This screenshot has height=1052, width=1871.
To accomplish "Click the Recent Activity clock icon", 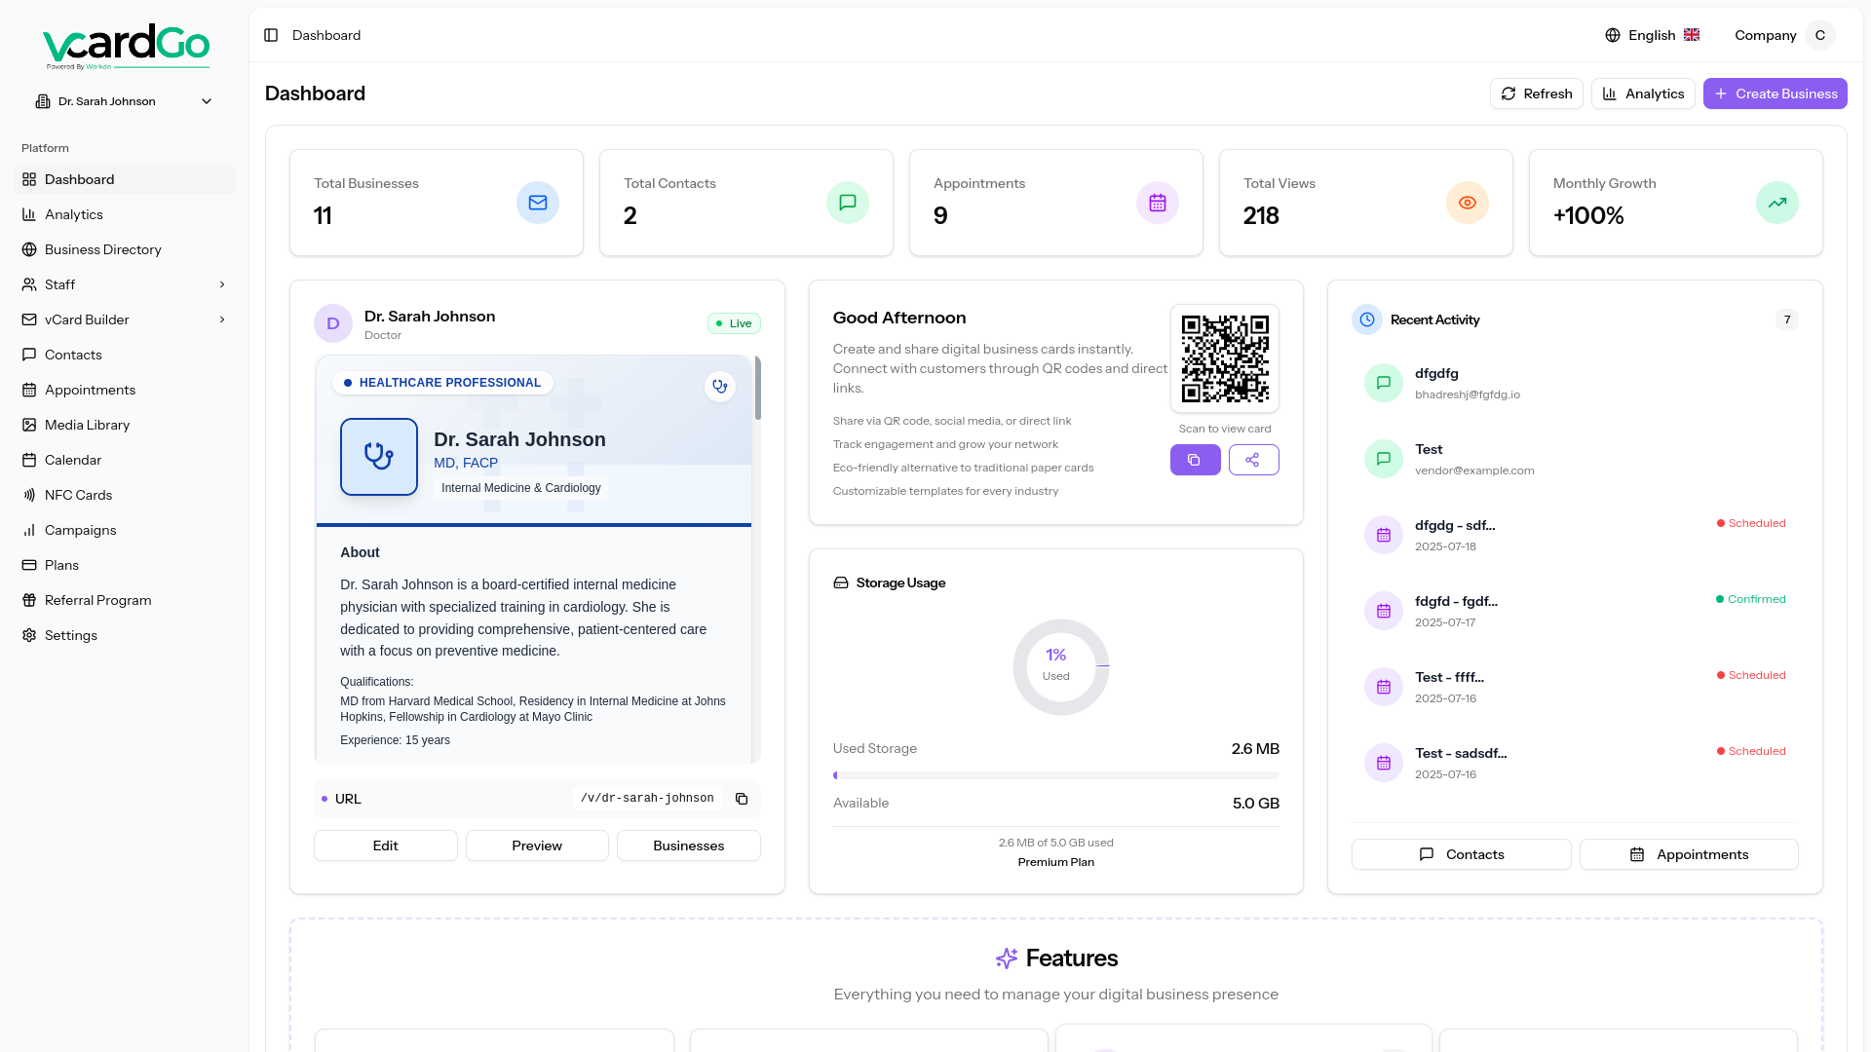I will [1367, 319].
